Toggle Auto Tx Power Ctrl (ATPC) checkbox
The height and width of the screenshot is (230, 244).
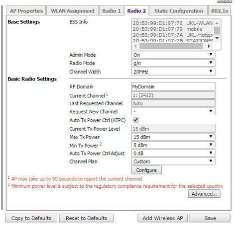coord(136,120)
